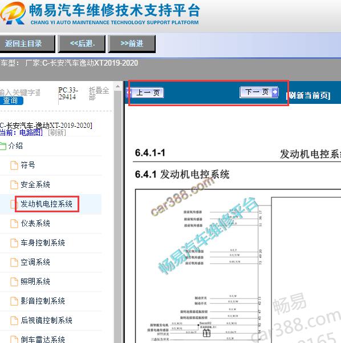Click the document icon beside 仪表系统
This screenshot has width=341, height=343.
tap(14, 224)
